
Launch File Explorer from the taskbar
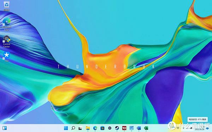[88, 128]
